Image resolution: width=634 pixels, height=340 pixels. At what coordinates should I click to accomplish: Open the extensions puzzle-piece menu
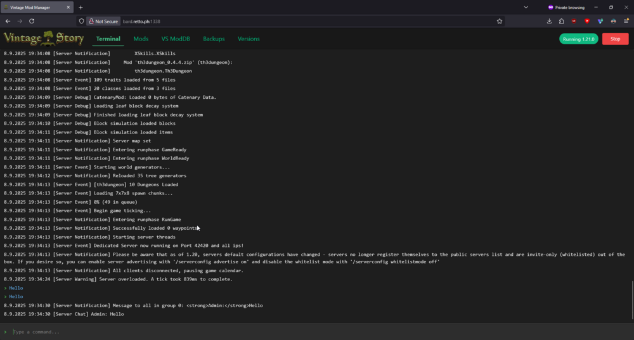click(562, 21)
